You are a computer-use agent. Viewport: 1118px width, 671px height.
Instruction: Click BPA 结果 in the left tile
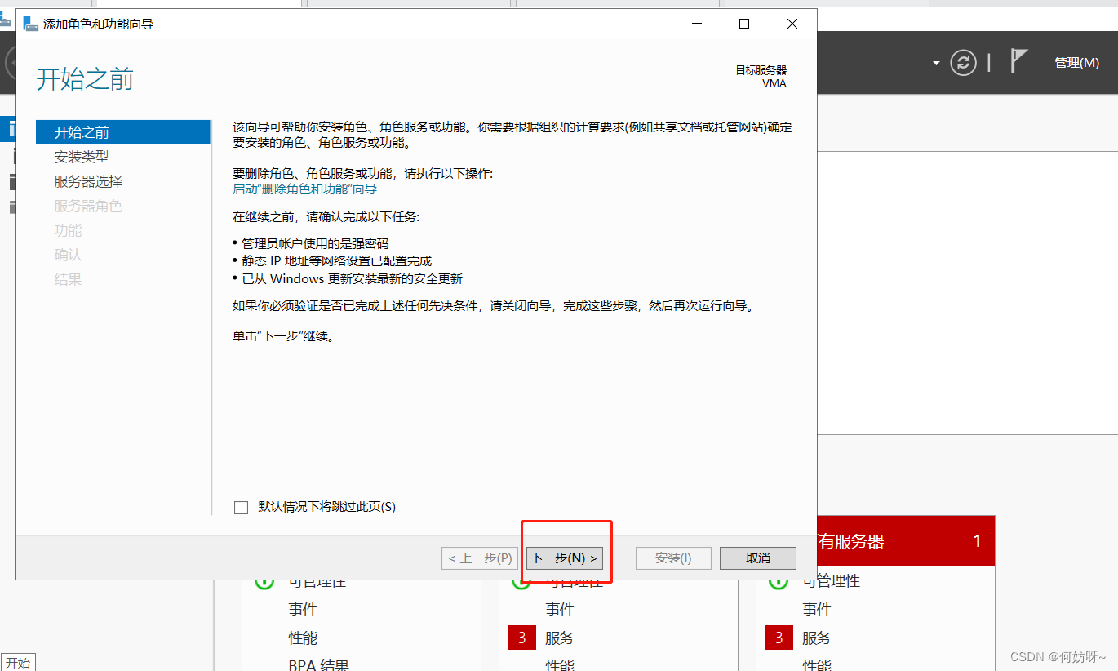(318, 664)
